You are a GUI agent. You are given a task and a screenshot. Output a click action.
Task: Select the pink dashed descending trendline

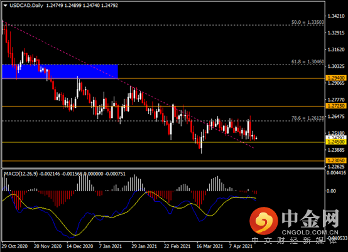coord(128,84)
